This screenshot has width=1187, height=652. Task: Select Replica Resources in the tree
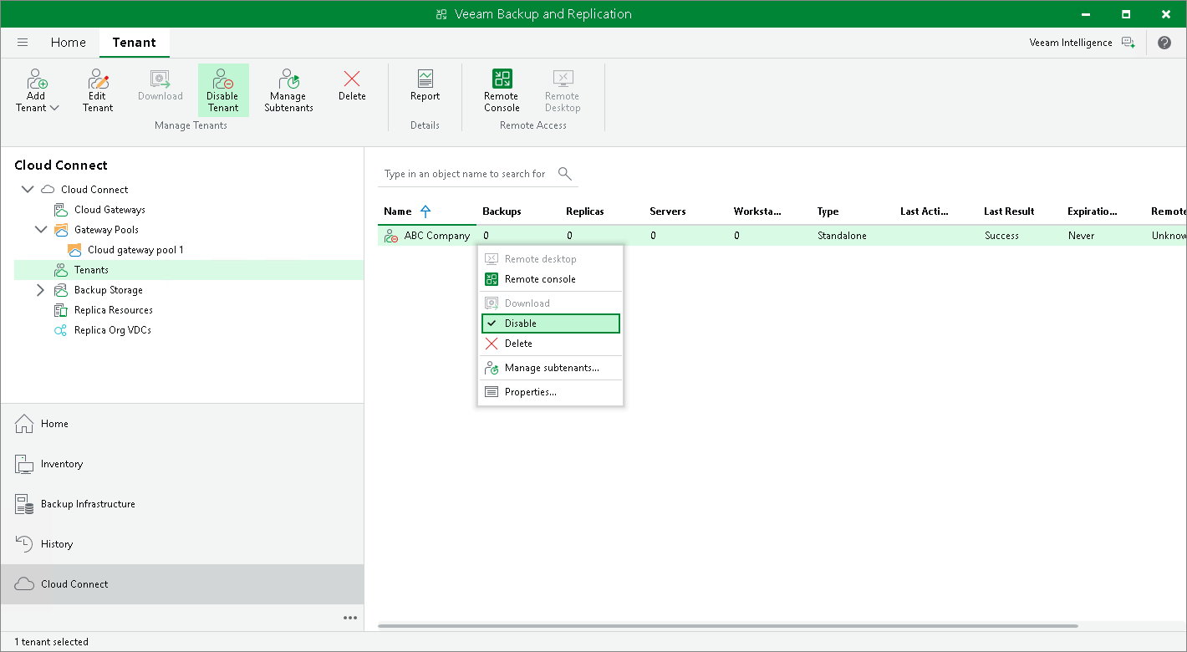coord(113,310)
